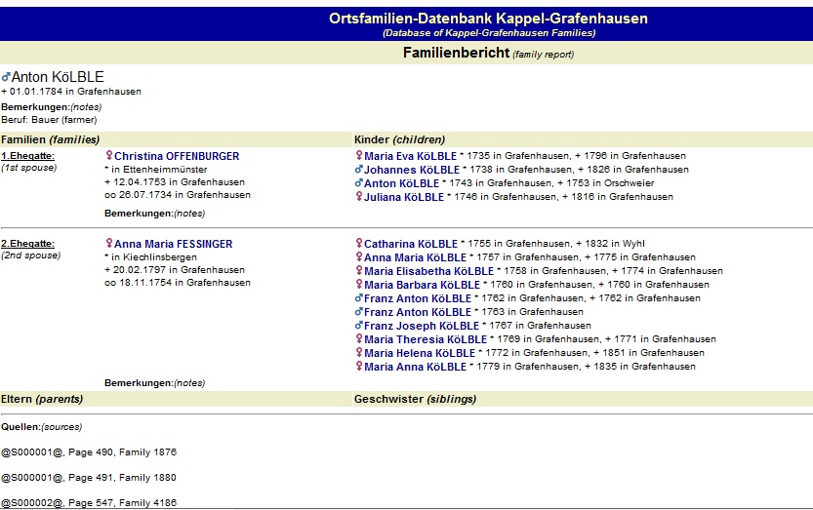Open Franz Anton KöLBLE born 1763
The image size is (813, 510).
coord(415,312)
